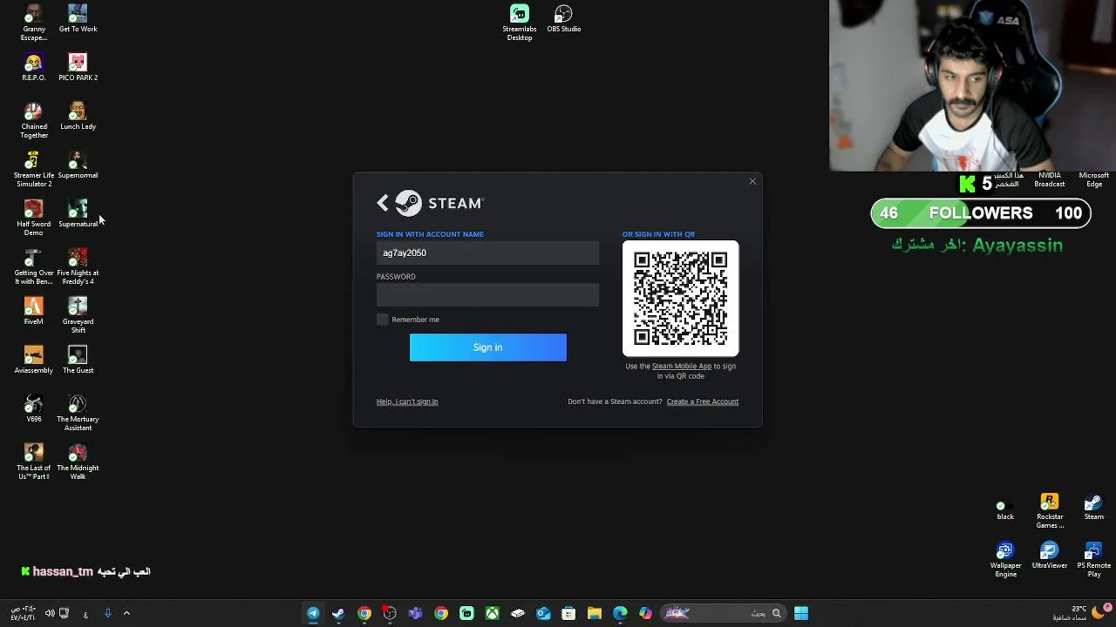Viewport: 1116px width, 627px height.
Task: Click the Sign in button
Action: tap(487, 347)
